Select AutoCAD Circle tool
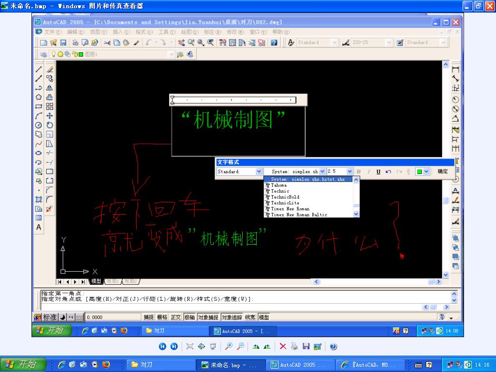496x372 pixels. (x=39, y=125)
